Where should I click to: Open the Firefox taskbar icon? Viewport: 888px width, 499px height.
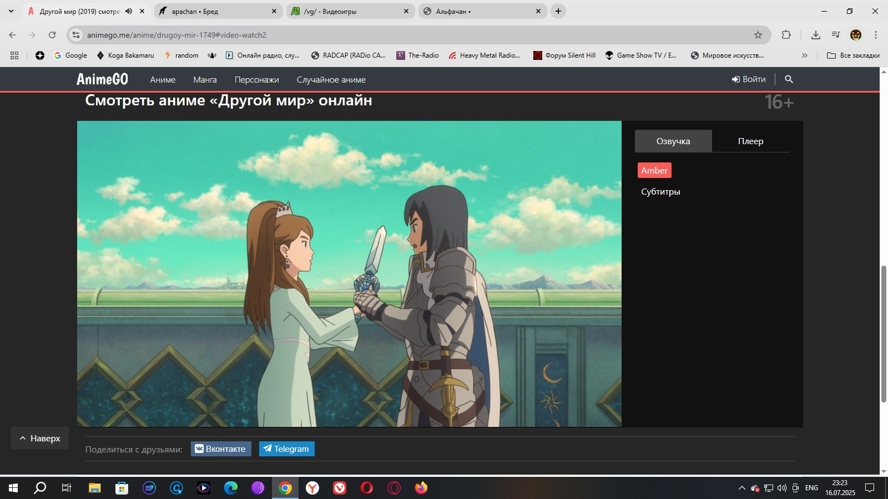pos(421,488)
